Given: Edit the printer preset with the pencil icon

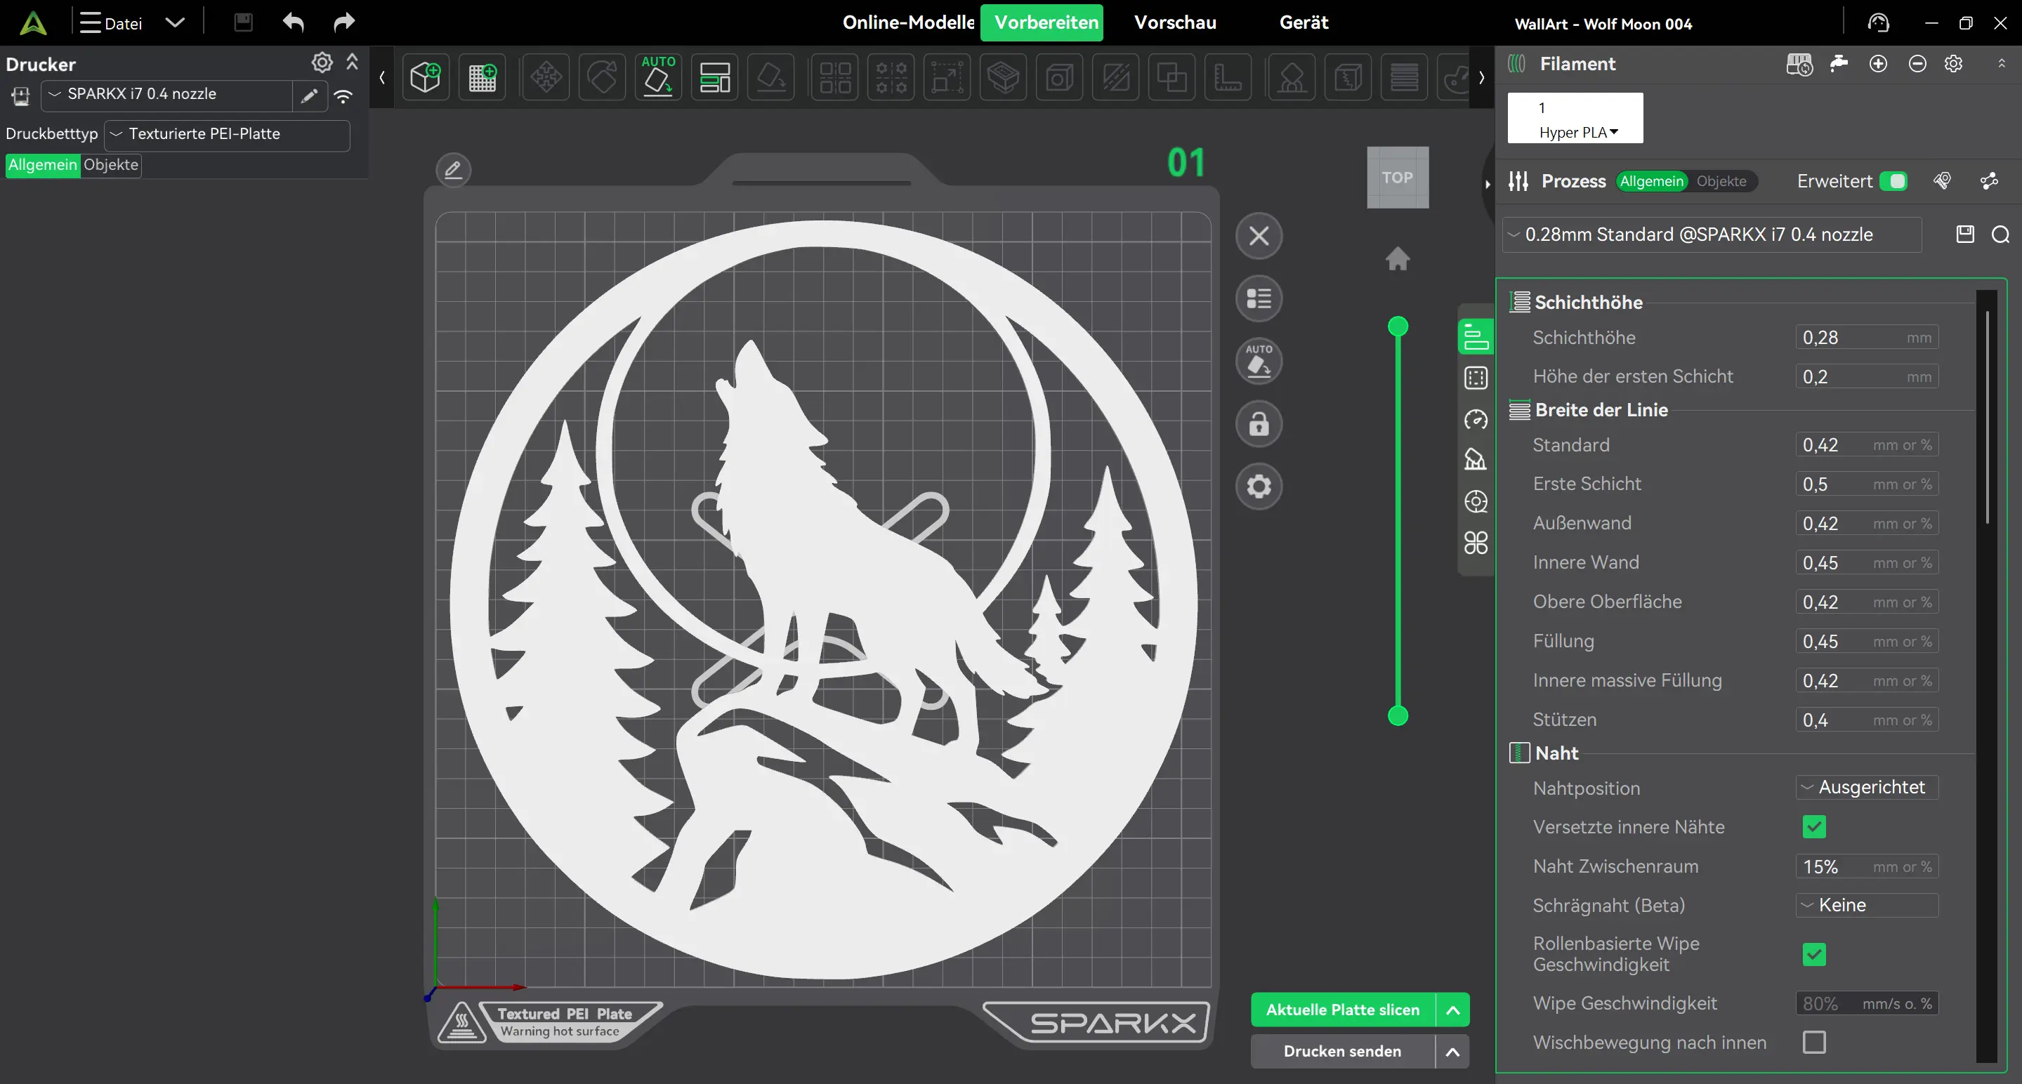Looking at the screenshot, I should pos(309,95).
